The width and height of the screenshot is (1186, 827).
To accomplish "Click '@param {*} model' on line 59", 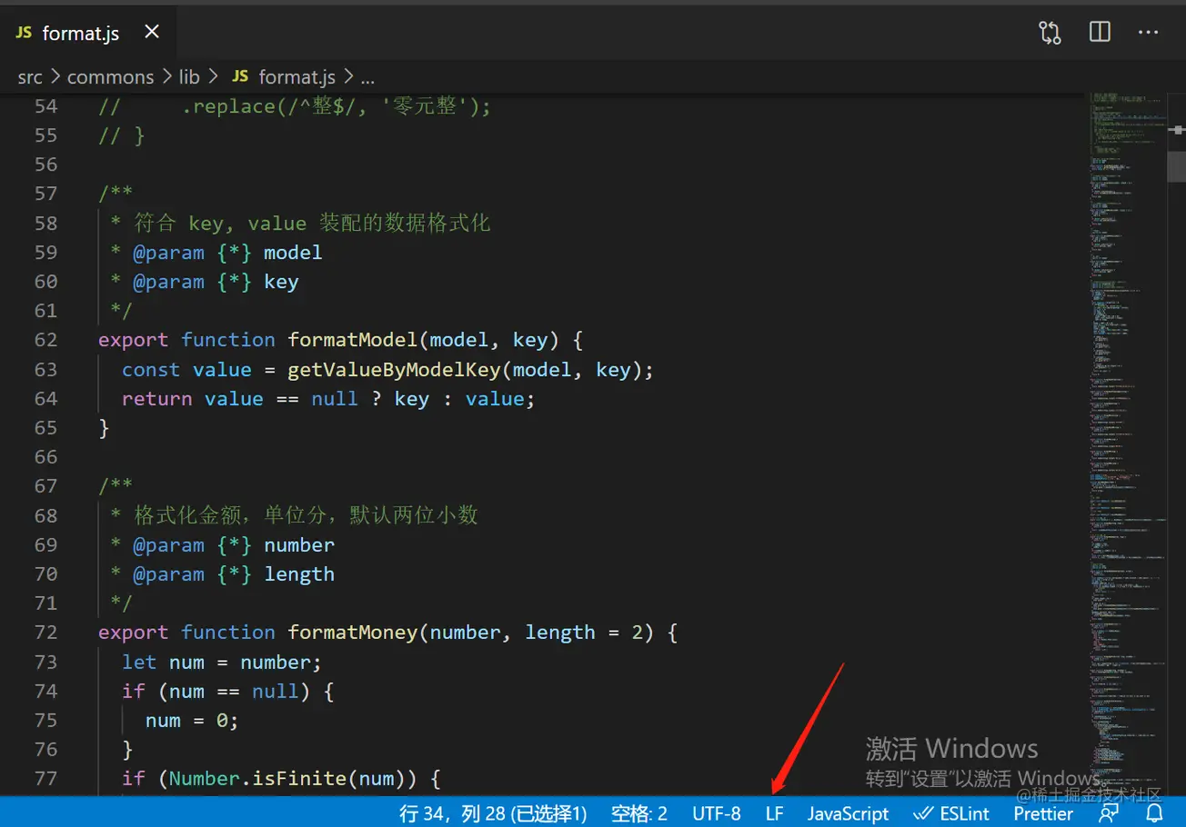I will [x=227, y=253].
